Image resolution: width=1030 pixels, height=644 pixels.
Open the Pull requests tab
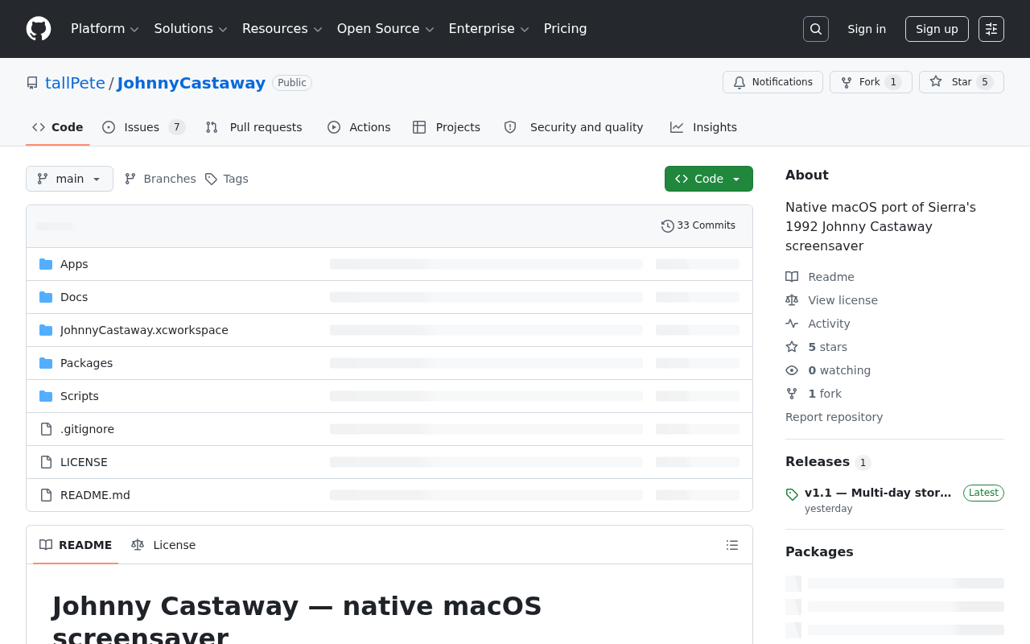pos(254,127)
